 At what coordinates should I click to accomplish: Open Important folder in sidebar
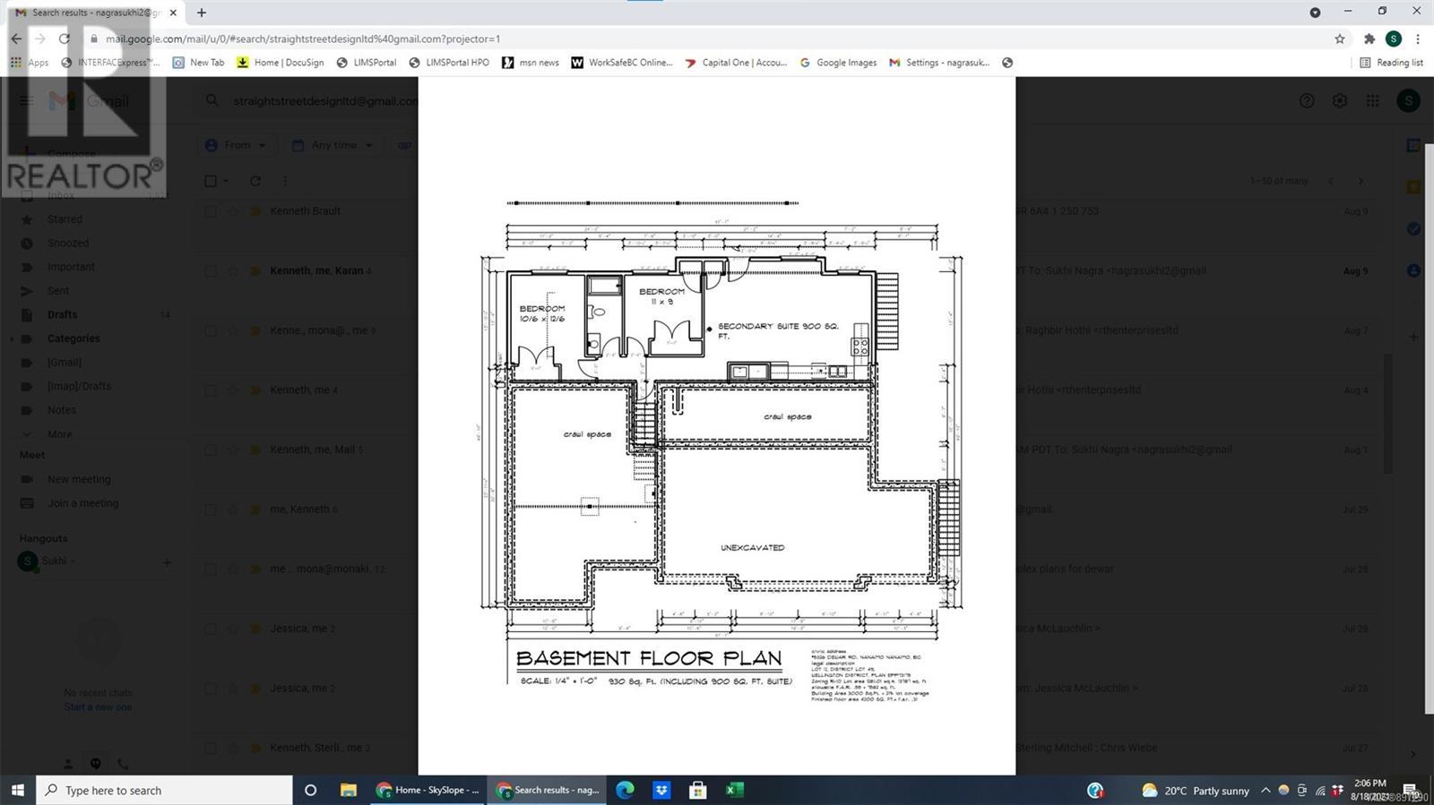tap(71, 267)
